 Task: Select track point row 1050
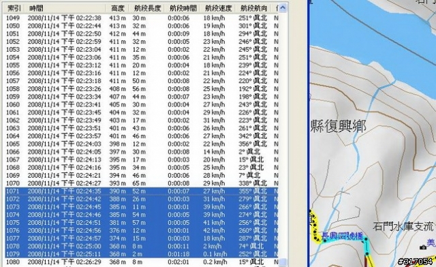pyautogui.click(x=142, y=26)
